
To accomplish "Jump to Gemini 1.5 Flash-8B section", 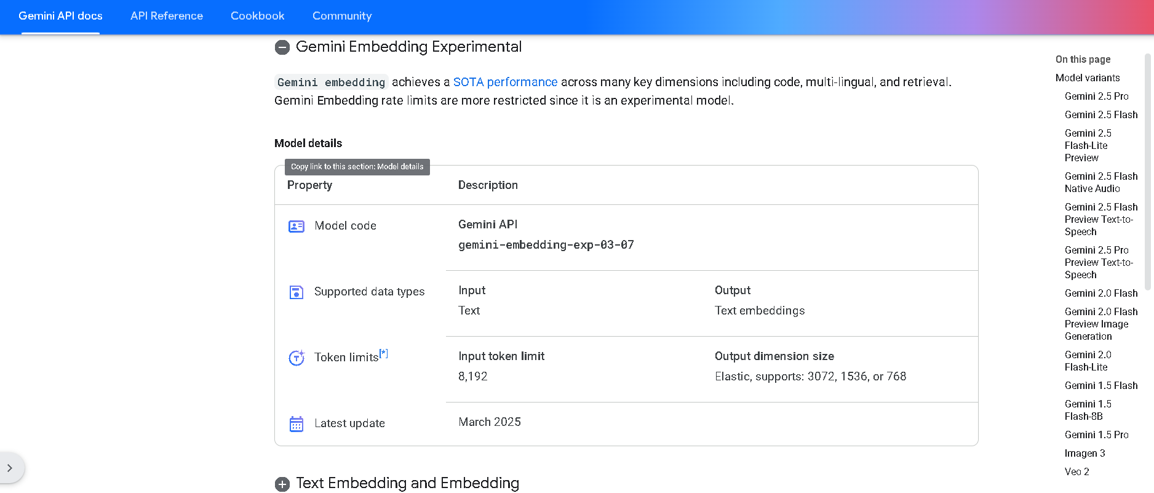I will pyautogui.click(x=1088, y=410).
